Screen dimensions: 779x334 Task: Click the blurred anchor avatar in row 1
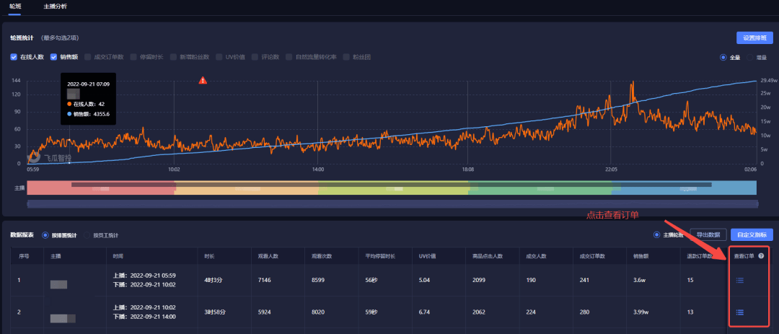[x=58, y=284]
